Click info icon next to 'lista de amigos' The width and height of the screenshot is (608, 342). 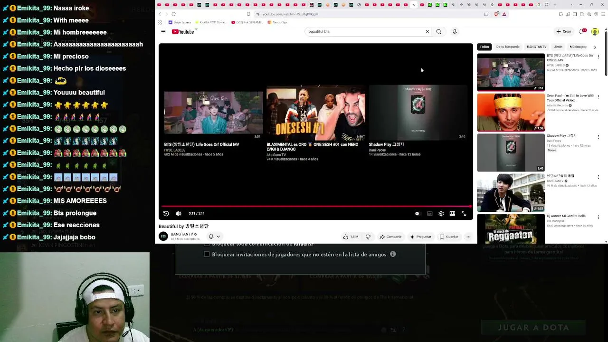[393, 254]
